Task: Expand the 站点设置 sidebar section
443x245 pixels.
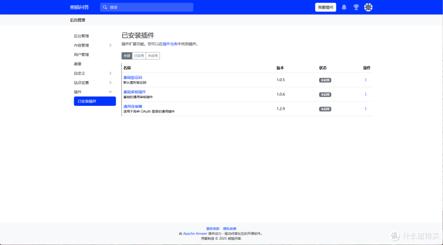Action: [x=95, y=83]
